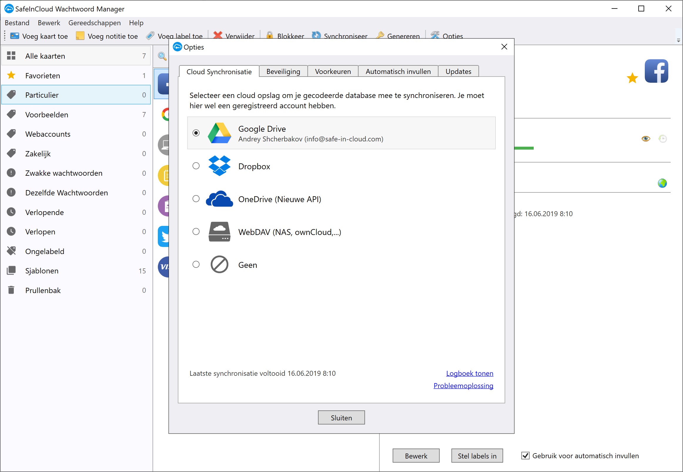The width and height of the screenshot is (683, 472).
Task: Add a new card with Voeg kaart toe
Action: [x=38, y=35]
